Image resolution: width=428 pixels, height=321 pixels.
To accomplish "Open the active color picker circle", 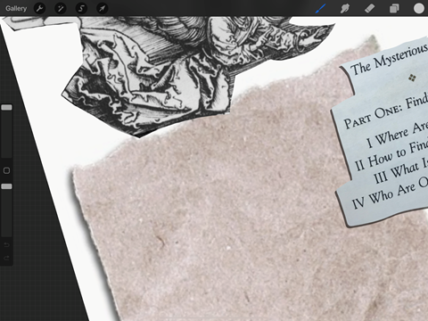I will pos(419,8).
